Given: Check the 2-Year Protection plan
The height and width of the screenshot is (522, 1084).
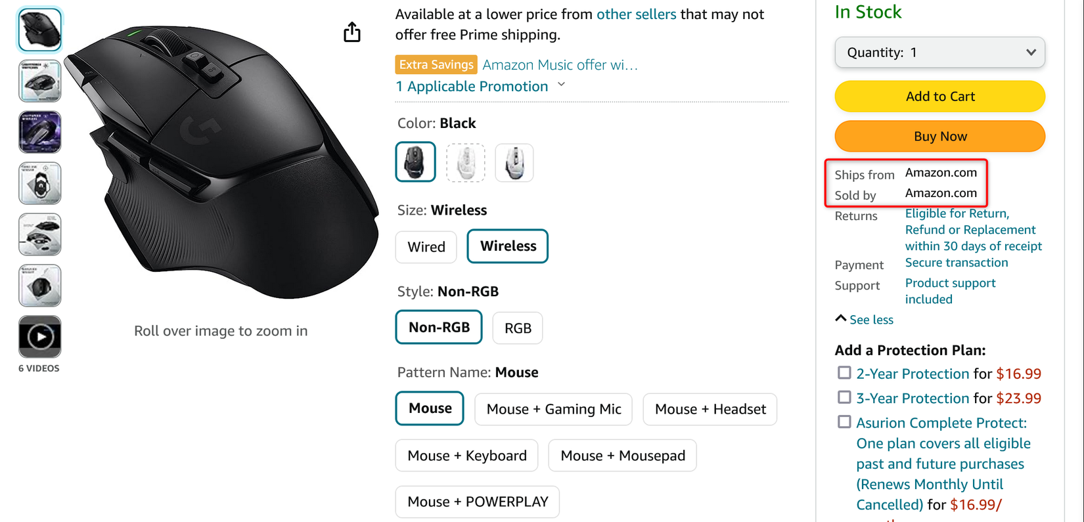Looking at the screenshot, I should pyautogui.click(x=844, y=372).
